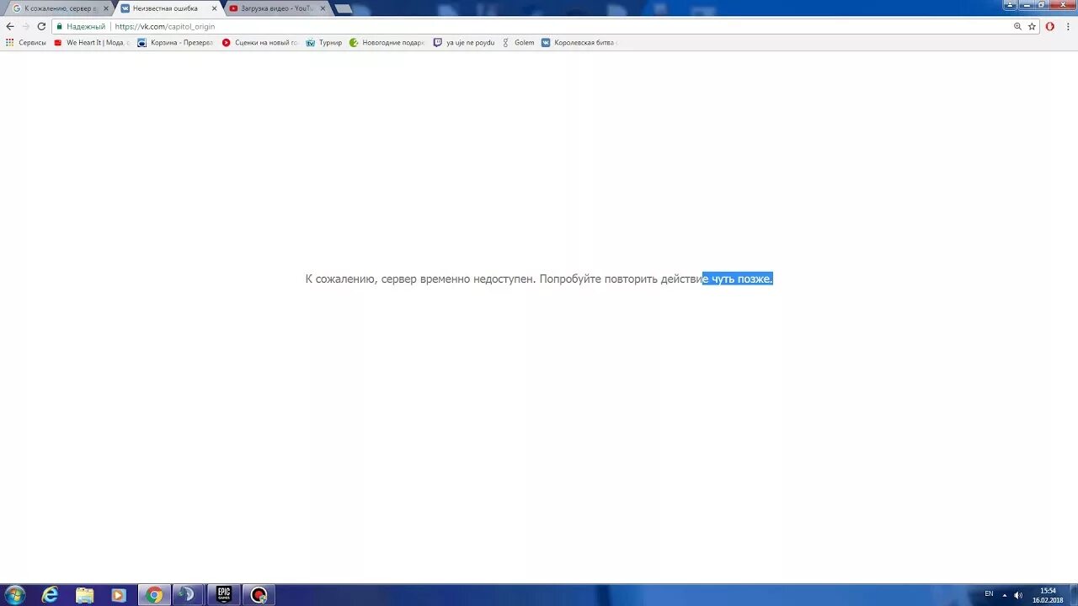
Task: Click the blue wolf-head app on taskbar
Action: click(188, 595)
